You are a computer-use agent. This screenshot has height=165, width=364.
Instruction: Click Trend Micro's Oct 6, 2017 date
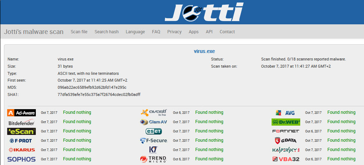pyautogui.click(x=181, y=159)
